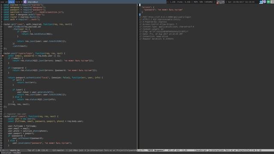The image size is (274, 154).
Task: Switch to the term workspace tag
Action: point(18,2)
